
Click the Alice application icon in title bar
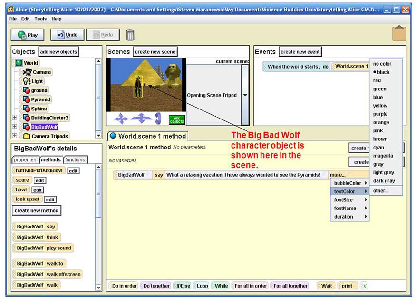point(11,10)
